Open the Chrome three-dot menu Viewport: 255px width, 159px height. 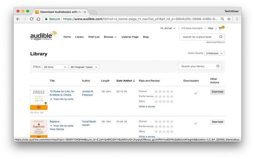(237, 19)
